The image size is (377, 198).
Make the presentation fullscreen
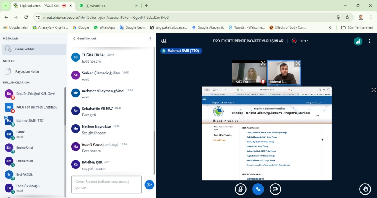[x=374, y=90]
